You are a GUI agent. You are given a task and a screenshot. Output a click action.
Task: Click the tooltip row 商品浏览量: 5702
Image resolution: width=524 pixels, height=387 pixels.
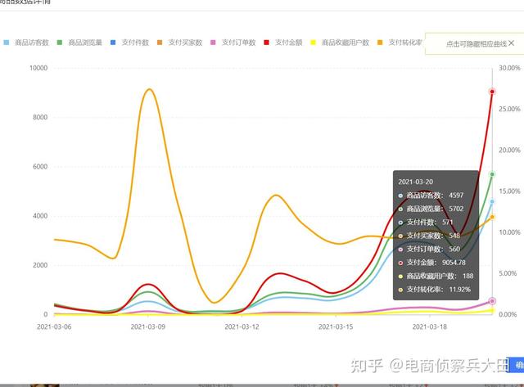(x=431, y=209)
